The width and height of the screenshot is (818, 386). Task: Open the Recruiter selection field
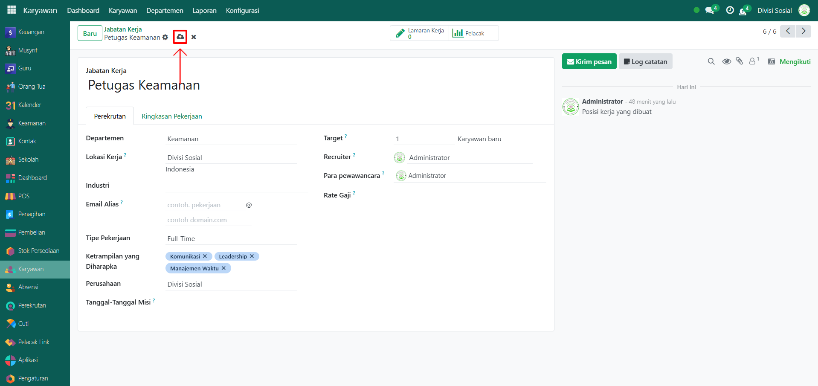pyautogui.click(x=469, y=158)
